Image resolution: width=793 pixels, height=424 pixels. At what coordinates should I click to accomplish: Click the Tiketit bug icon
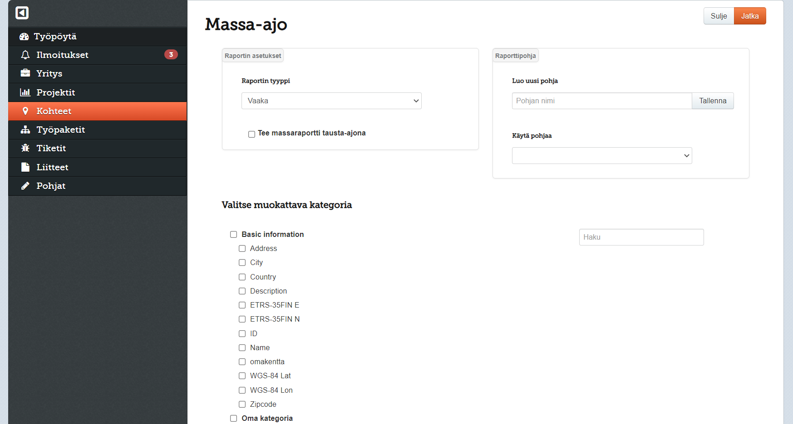pos(25,148)
